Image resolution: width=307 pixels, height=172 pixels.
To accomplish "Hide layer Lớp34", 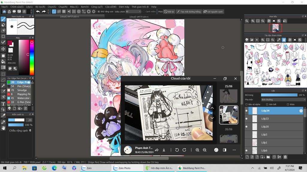I will (246, 111).
